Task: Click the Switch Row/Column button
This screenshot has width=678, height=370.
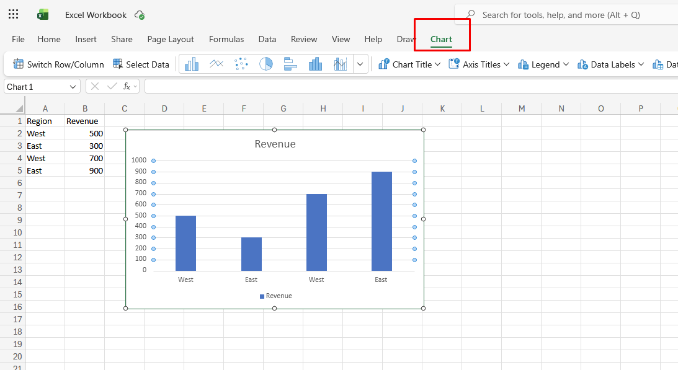Action: coord(58,64)
